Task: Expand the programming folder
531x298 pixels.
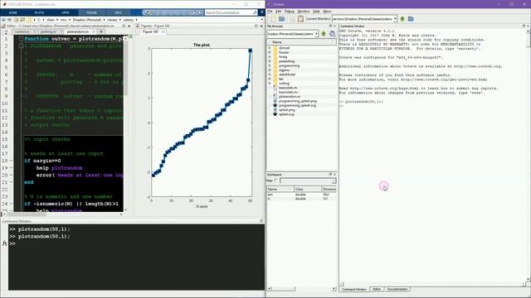Action: (270, 66)
